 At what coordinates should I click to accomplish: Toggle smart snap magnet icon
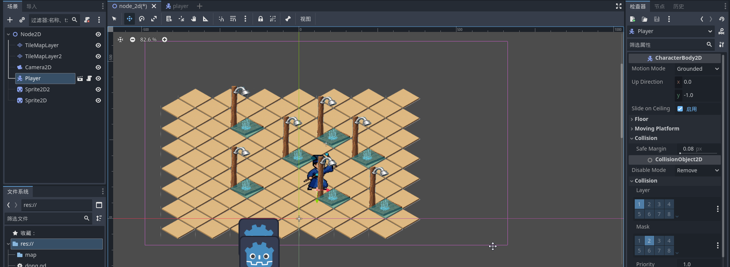click(x=221, y=19)
